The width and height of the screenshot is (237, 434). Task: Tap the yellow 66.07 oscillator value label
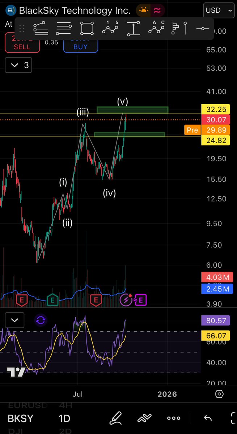coord(216,336)
